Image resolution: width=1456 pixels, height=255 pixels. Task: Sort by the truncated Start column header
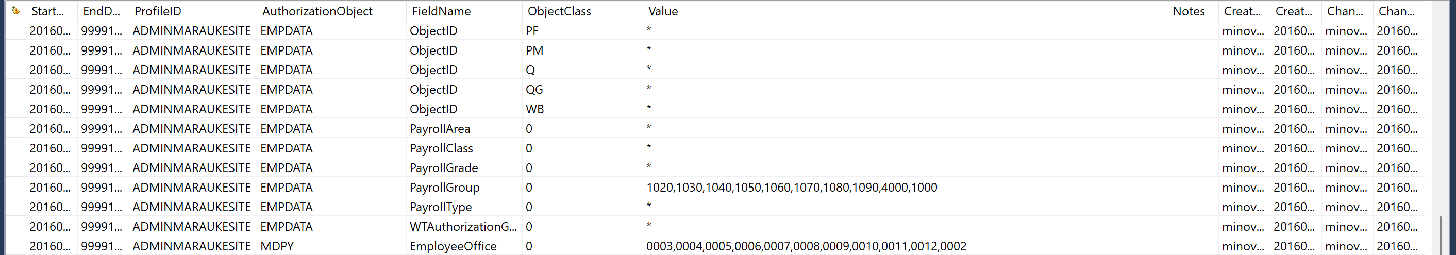(x=47, y=11)
